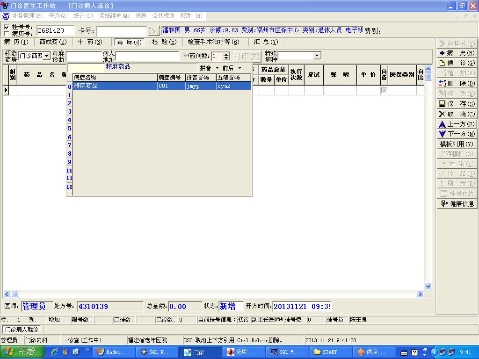
Task: Select the 精麻药品 row in the popup list
Action: (161, 86)
